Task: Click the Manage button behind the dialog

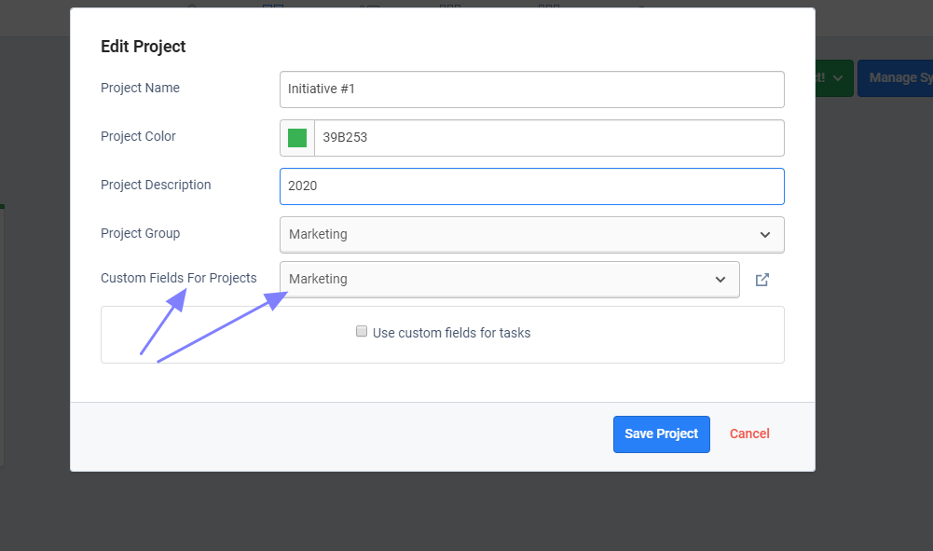Action: pos(895,78)
